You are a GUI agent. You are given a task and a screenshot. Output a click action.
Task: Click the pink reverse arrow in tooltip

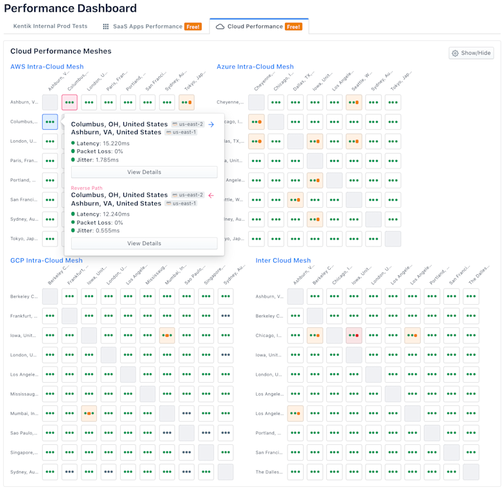coord(211,195)
